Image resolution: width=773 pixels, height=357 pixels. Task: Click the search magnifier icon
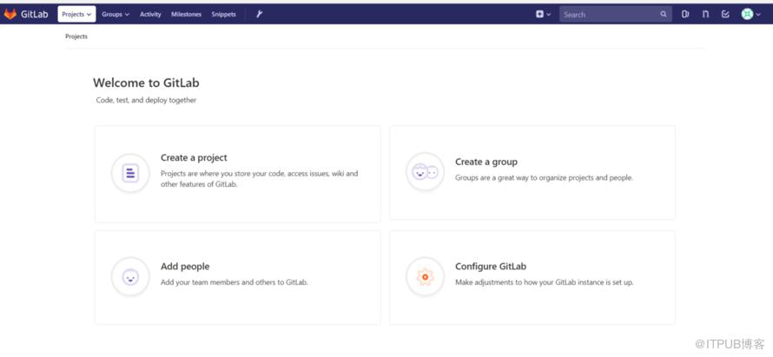coord(664,14)
